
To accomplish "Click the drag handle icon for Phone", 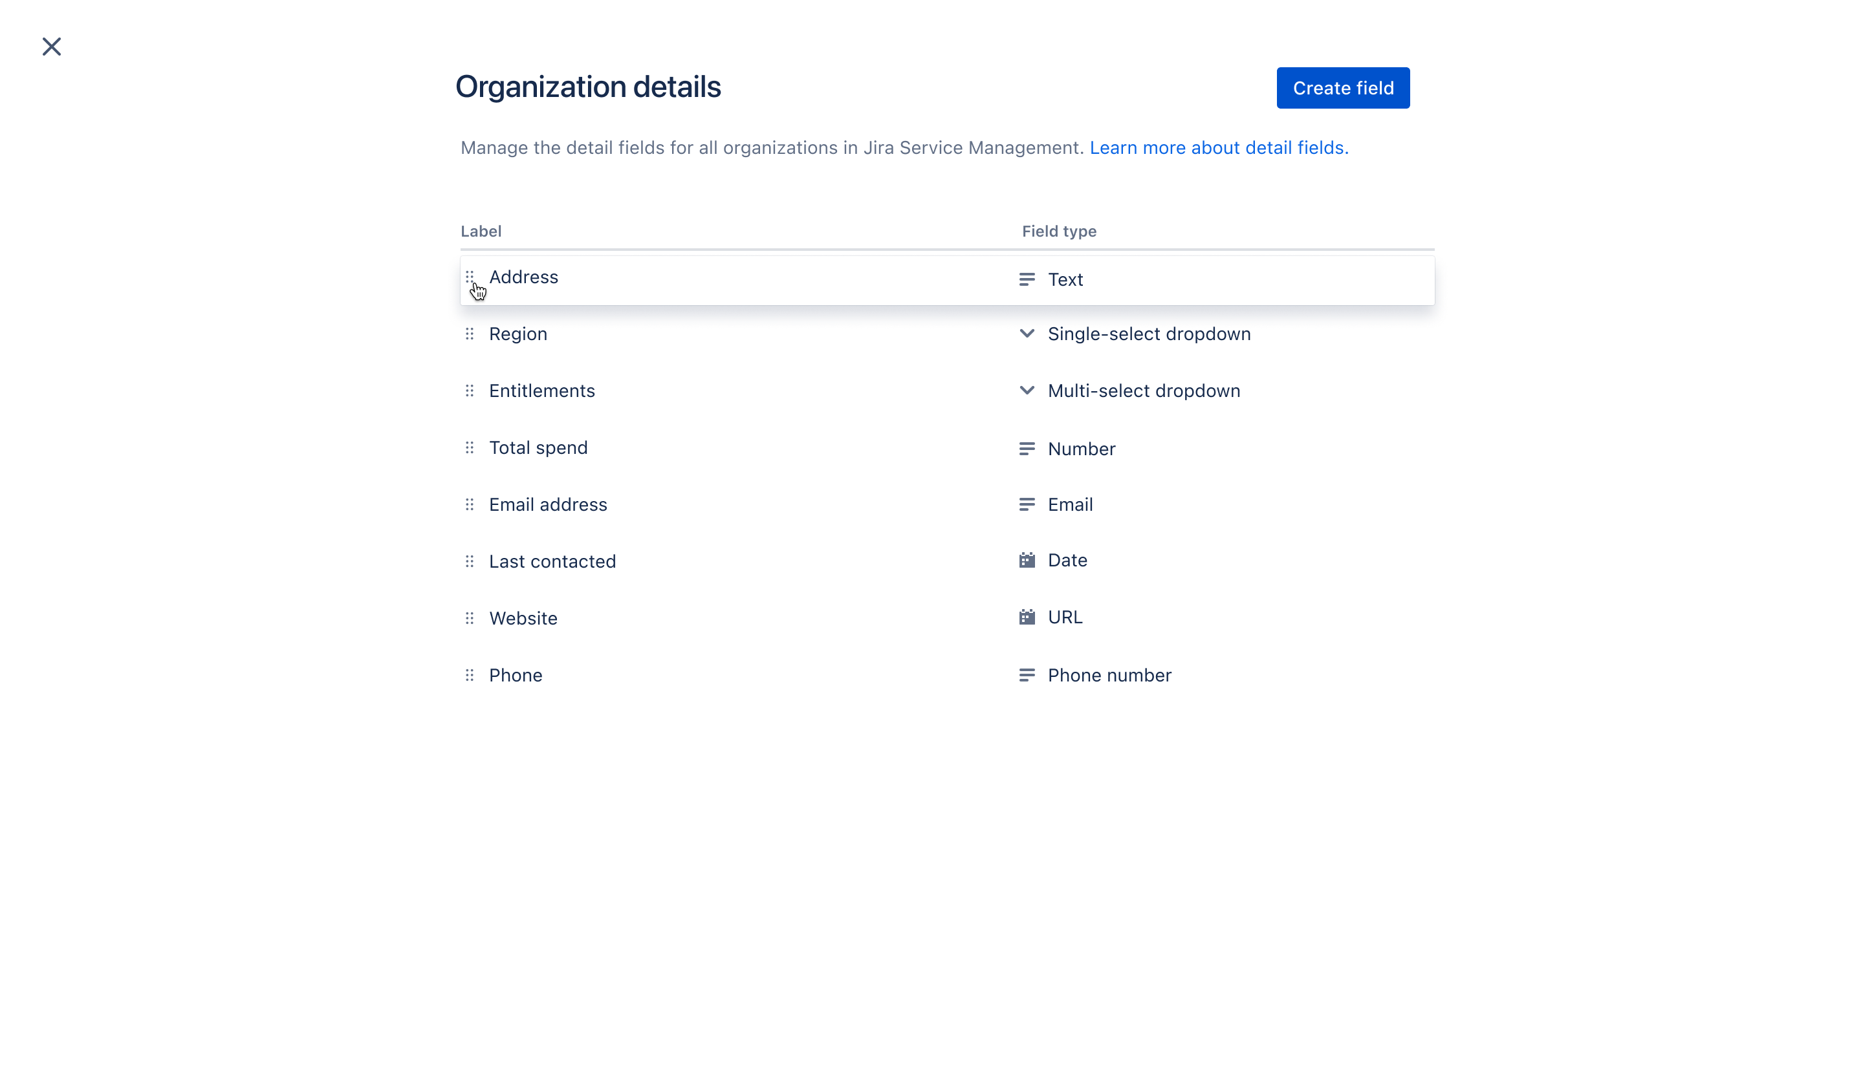I will coord(470,674).
